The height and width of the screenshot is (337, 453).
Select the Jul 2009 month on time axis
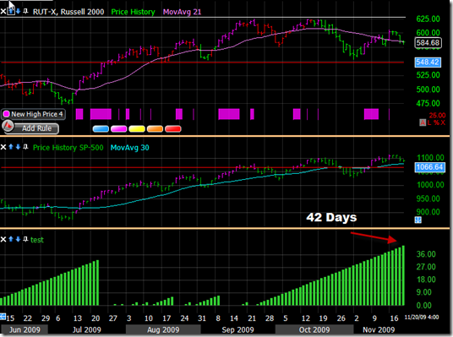click(87, 329)
